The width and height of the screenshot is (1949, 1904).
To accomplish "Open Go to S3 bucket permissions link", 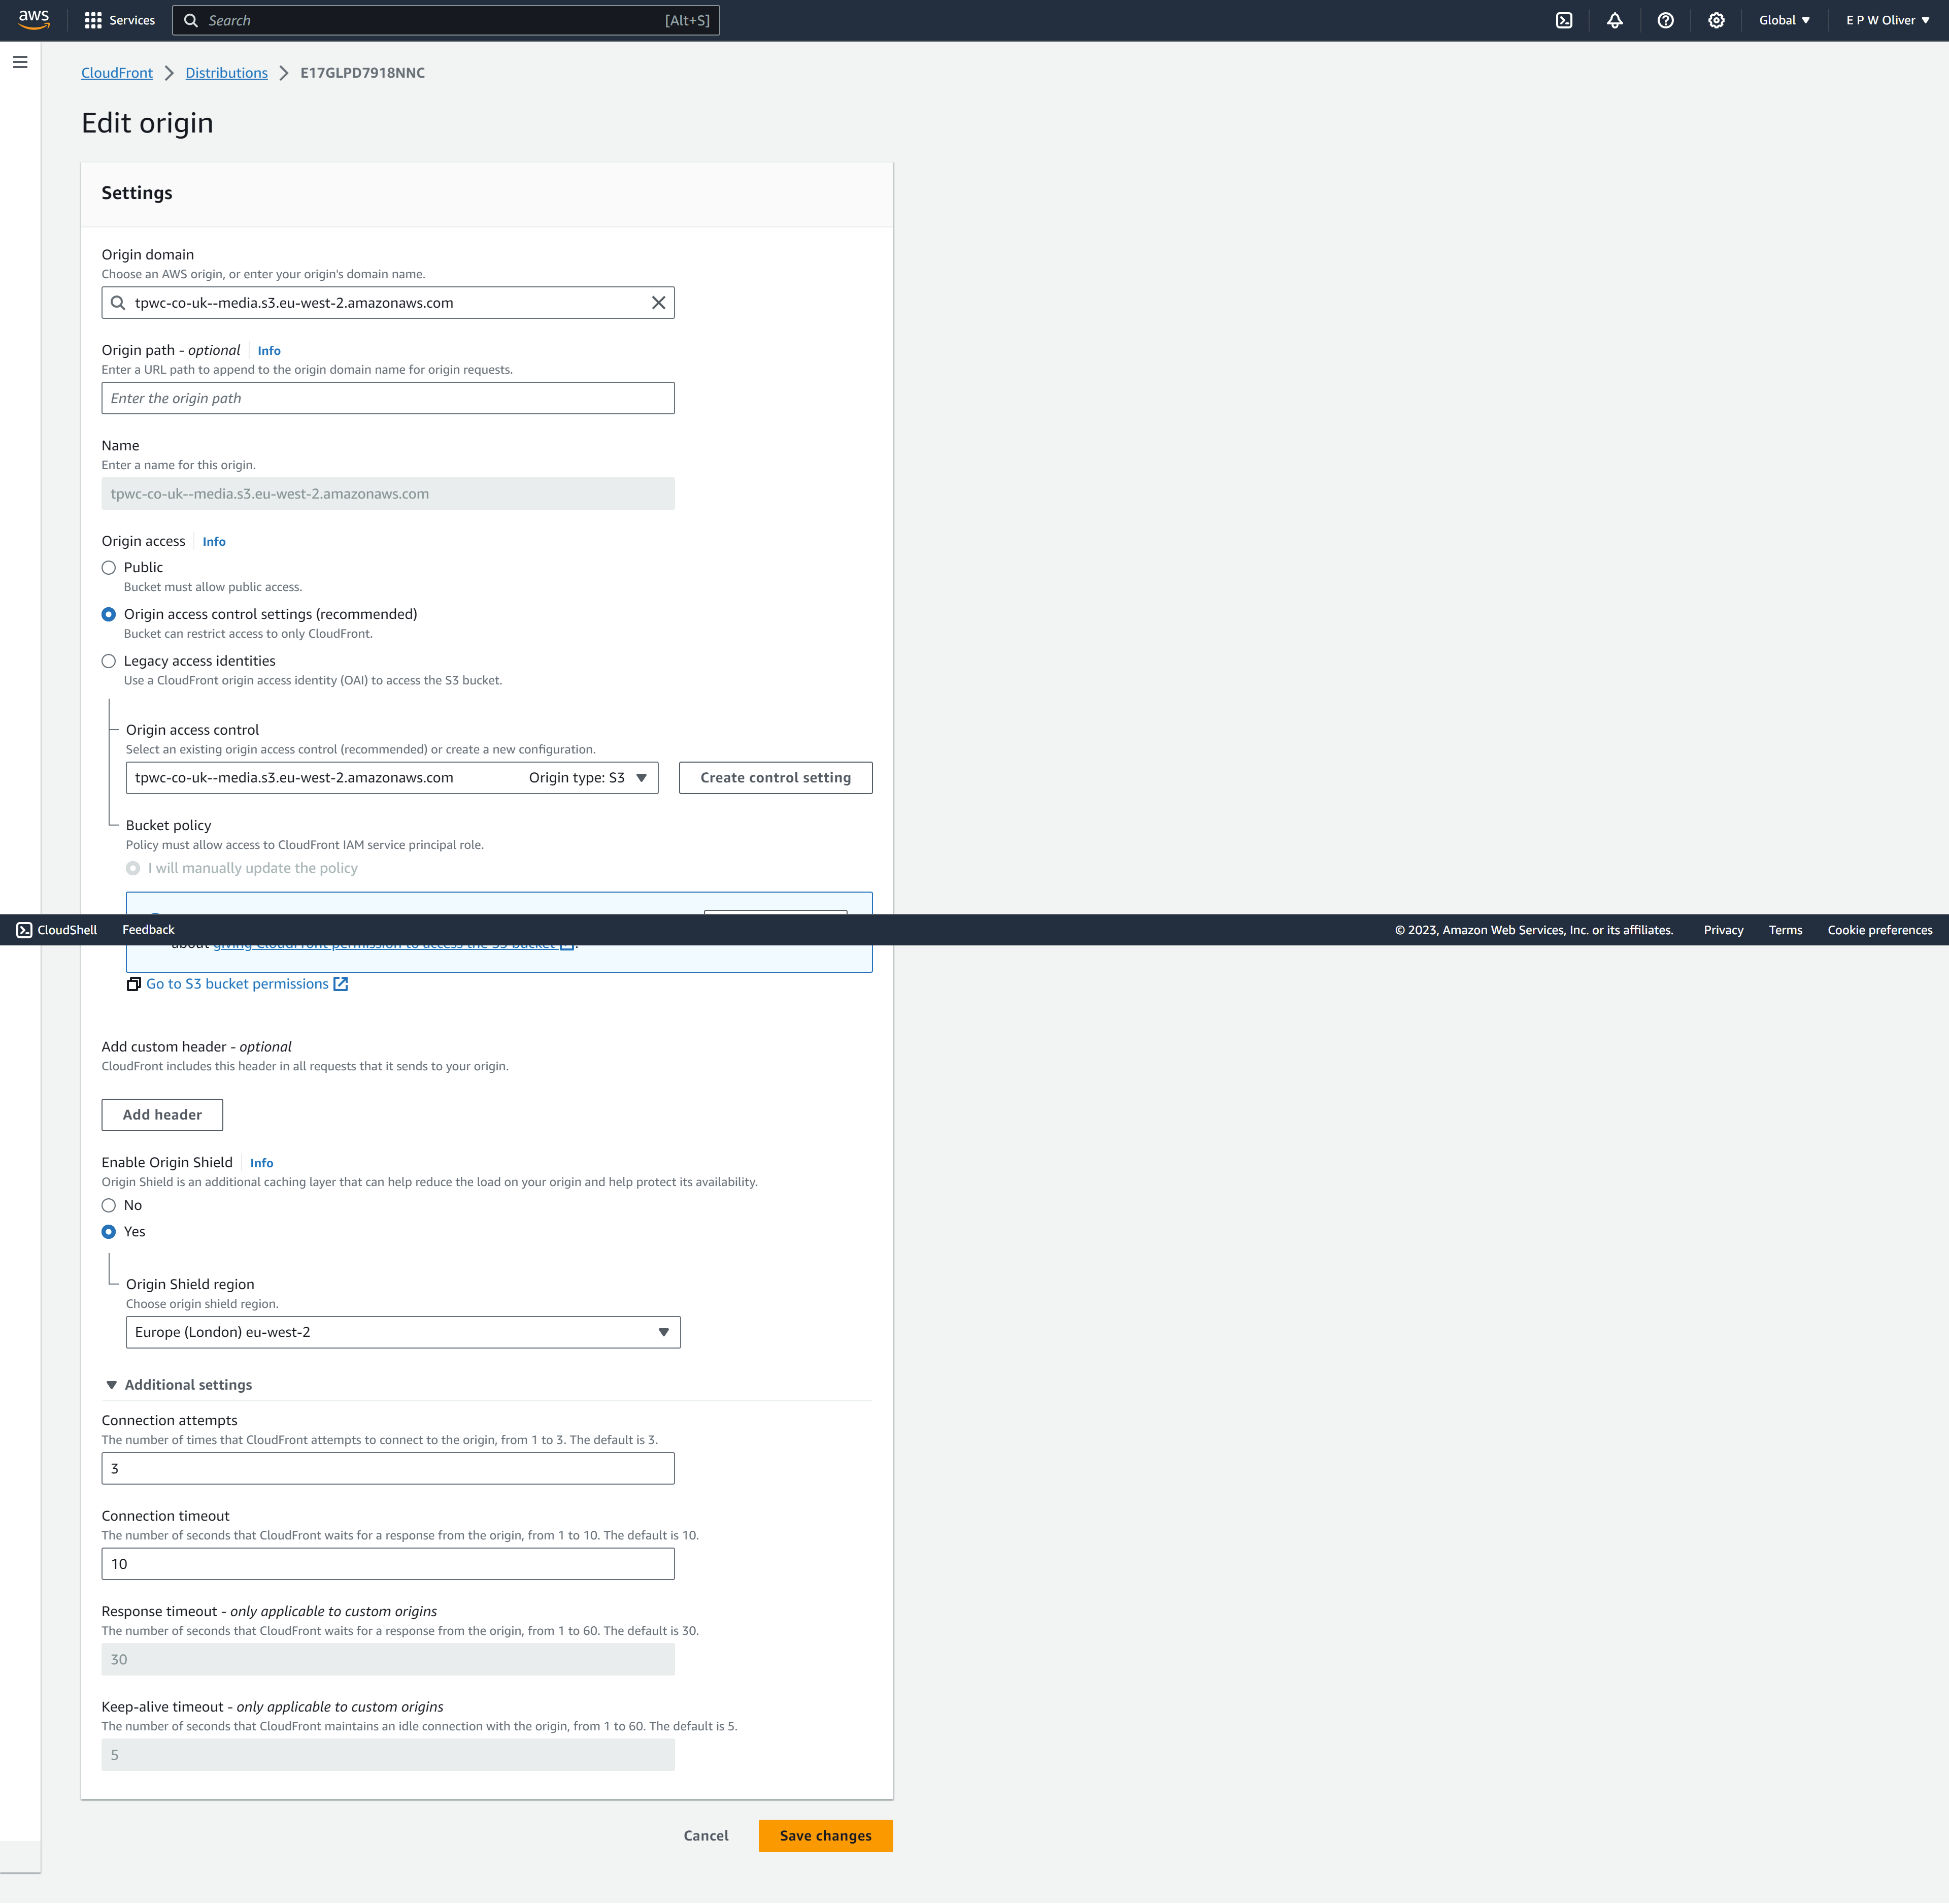I will [238, 984].
